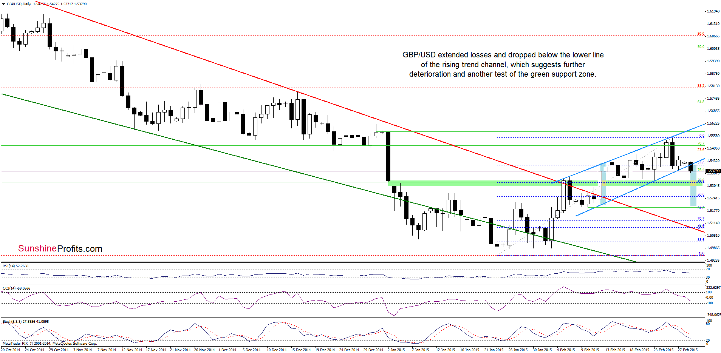The width and height of the screenshot is (721, 353).
Task: Click the 1.53045 price axis label
Action: pos(713,186)
